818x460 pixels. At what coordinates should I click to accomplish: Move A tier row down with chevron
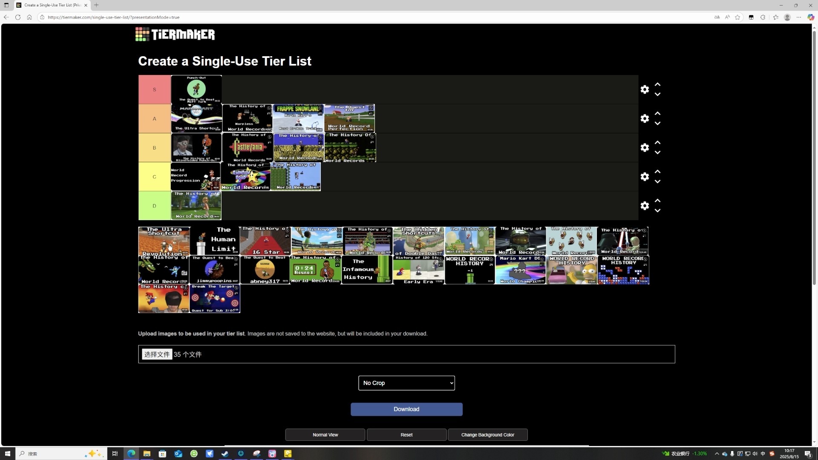click(657, 123)
